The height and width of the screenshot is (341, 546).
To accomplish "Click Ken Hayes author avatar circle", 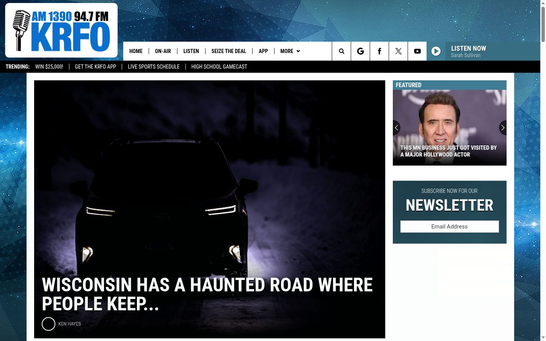I will (49, 324).
